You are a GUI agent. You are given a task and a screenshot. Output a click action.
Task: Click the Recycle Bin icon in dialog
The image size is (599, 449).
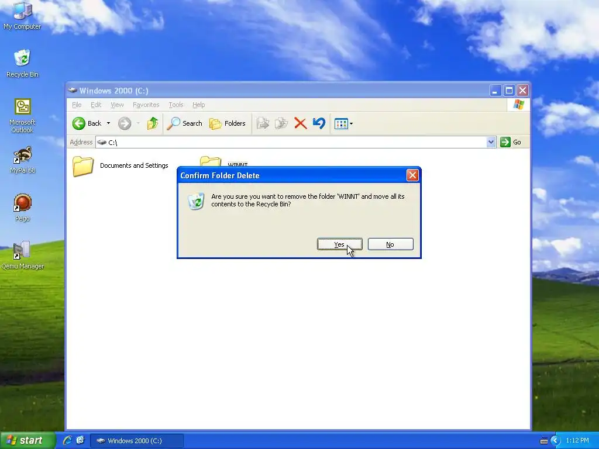tap(197, 201)
